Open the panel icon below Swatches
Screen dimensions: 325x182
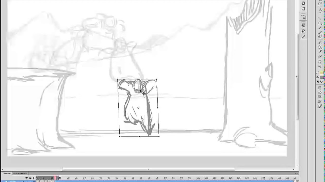(303, 37)
